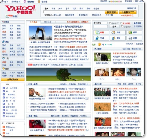Click the 雅虎通 smiley face icon

pos(39,2)
